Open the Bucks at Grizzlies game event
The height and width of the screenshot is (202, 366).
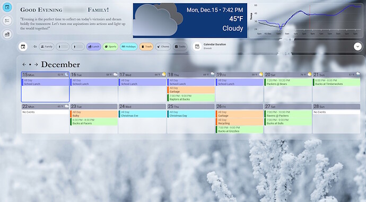tap(239, 129)
